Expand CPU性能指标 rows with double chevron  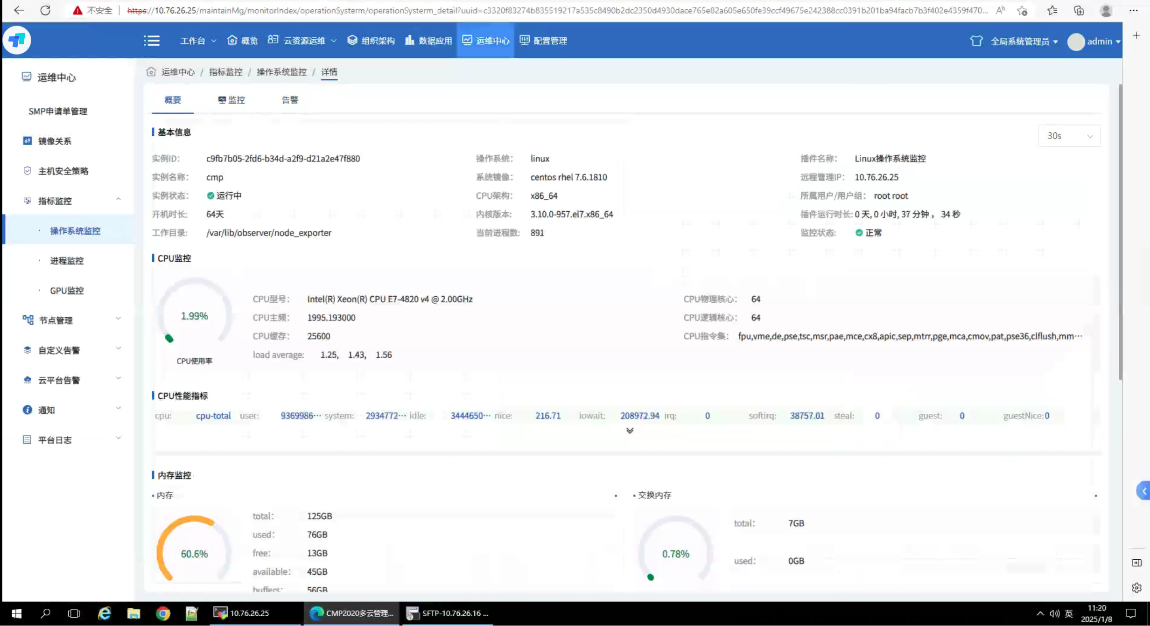pos(630,431)
